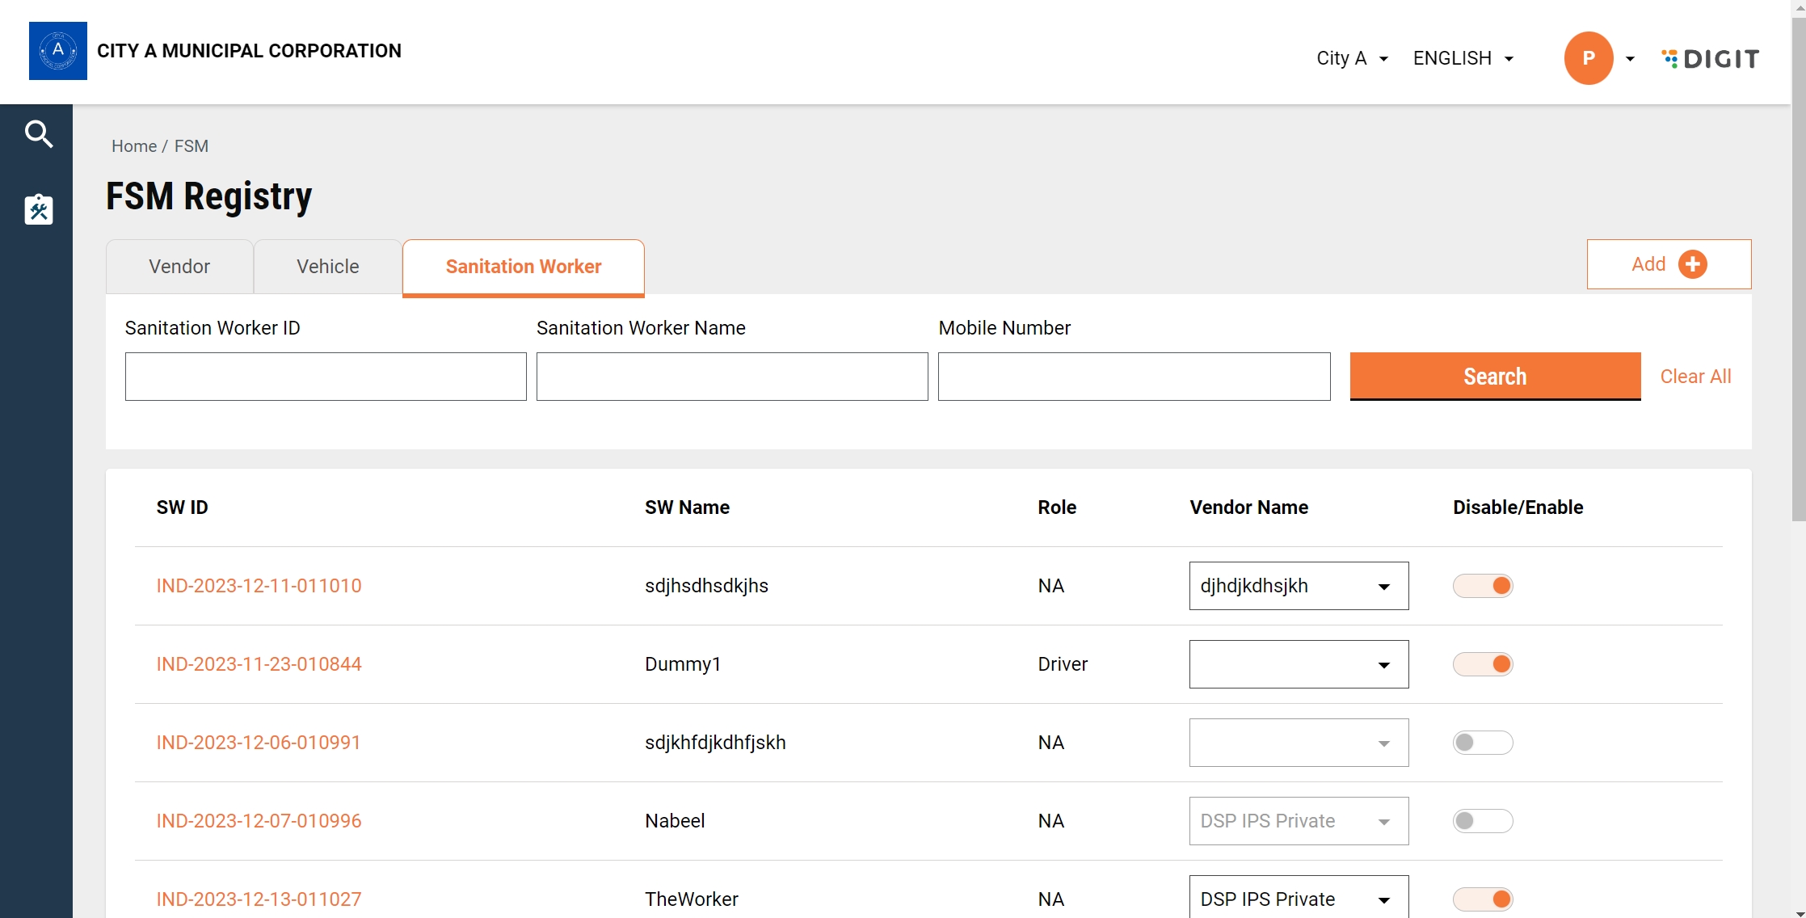This screenshot has height=918, width=1806.
Task: Click the Sanitation Worker Name field
Action: click(732, 377)
